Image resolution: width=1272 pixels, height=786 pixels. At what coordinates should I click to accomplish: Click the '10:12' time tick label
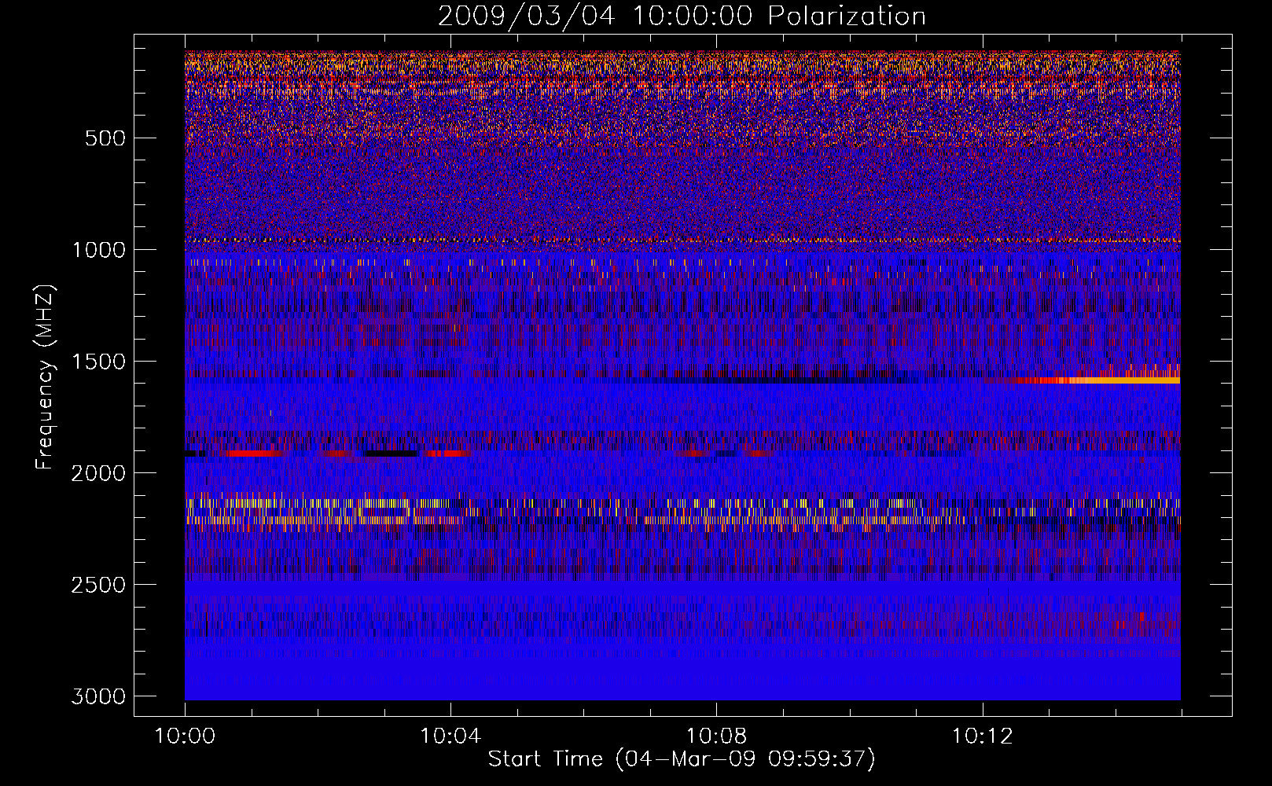pos(982,736)
